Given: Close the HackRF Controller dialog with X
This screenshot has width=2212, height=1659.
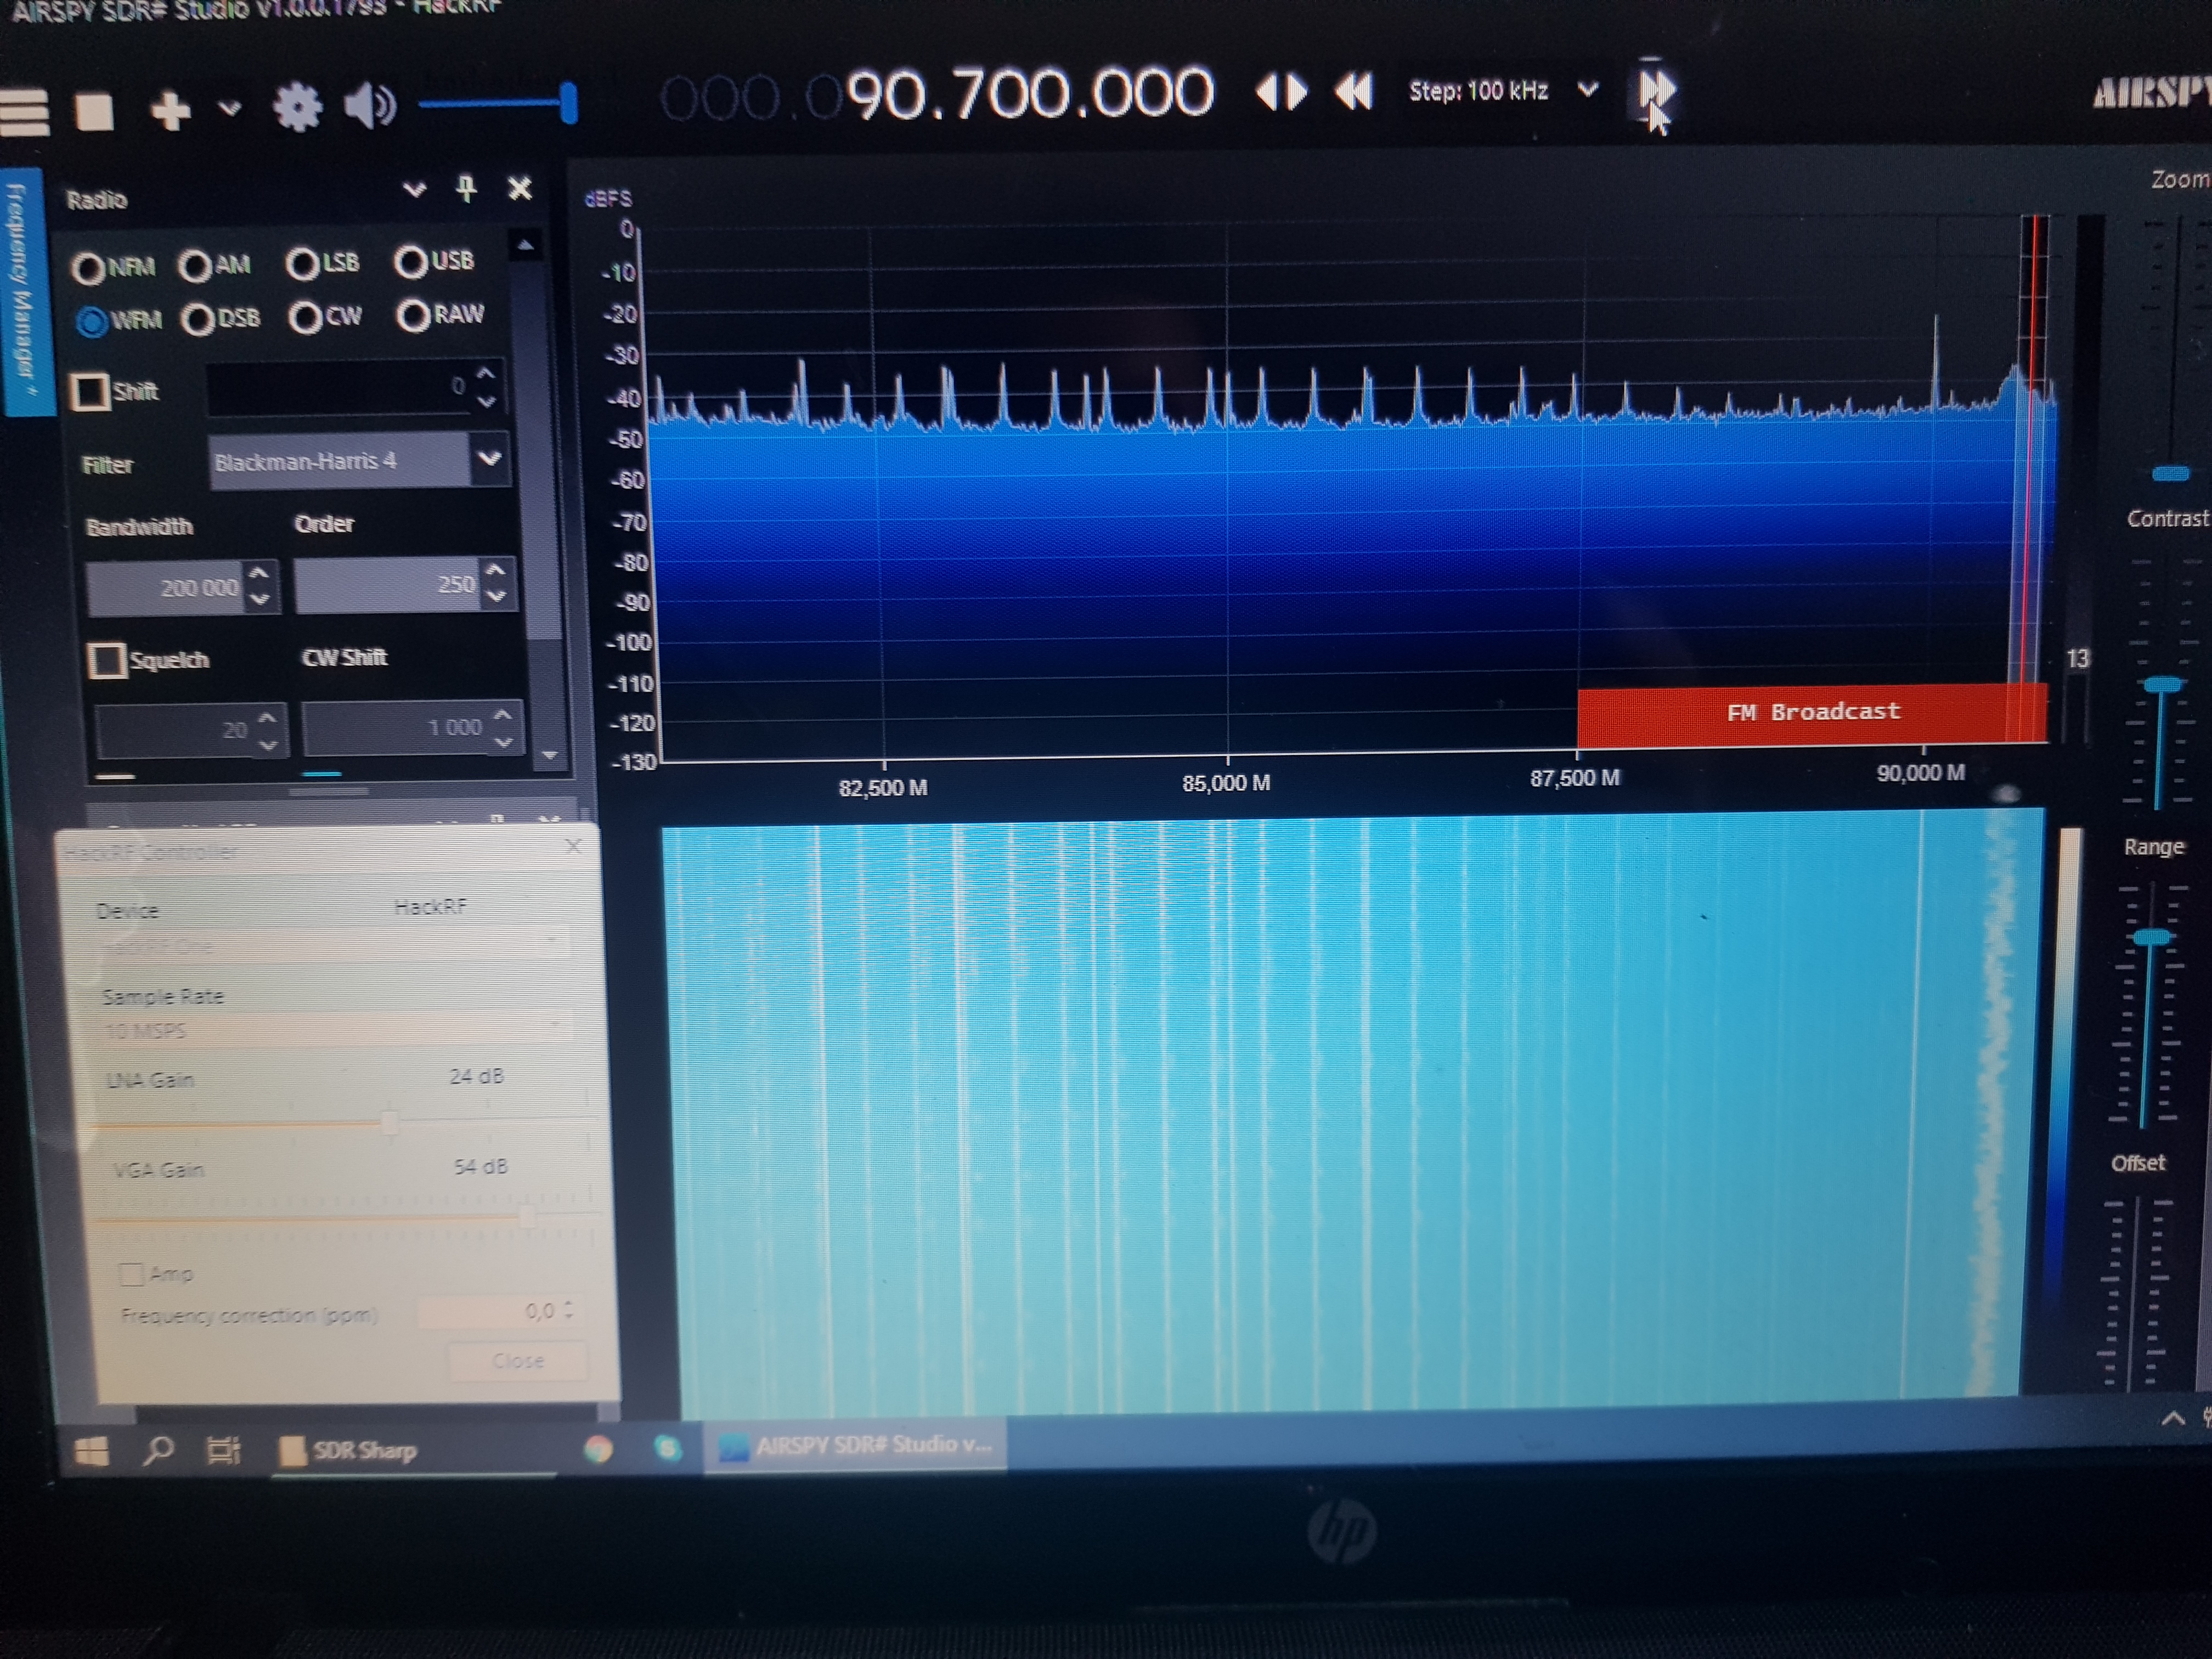Looking at the screenshot, I should (573, 846).
